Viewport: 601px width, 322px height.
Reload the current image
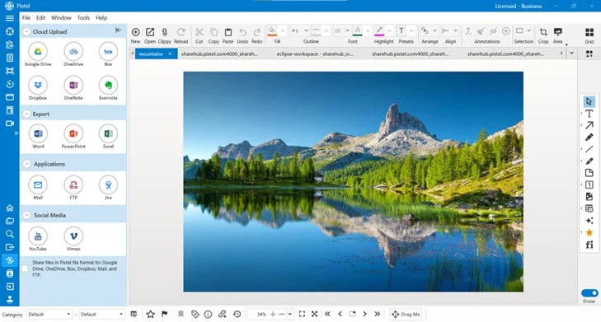[181, 32]
